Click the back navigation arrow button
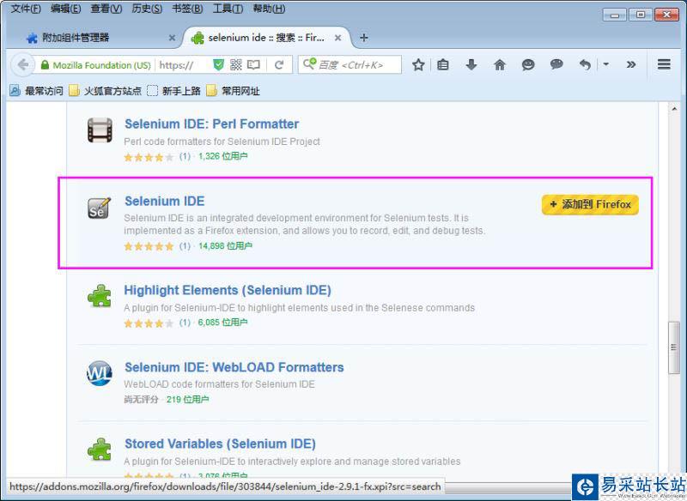Screen dimensions: 687x501 tap(23, 64)
